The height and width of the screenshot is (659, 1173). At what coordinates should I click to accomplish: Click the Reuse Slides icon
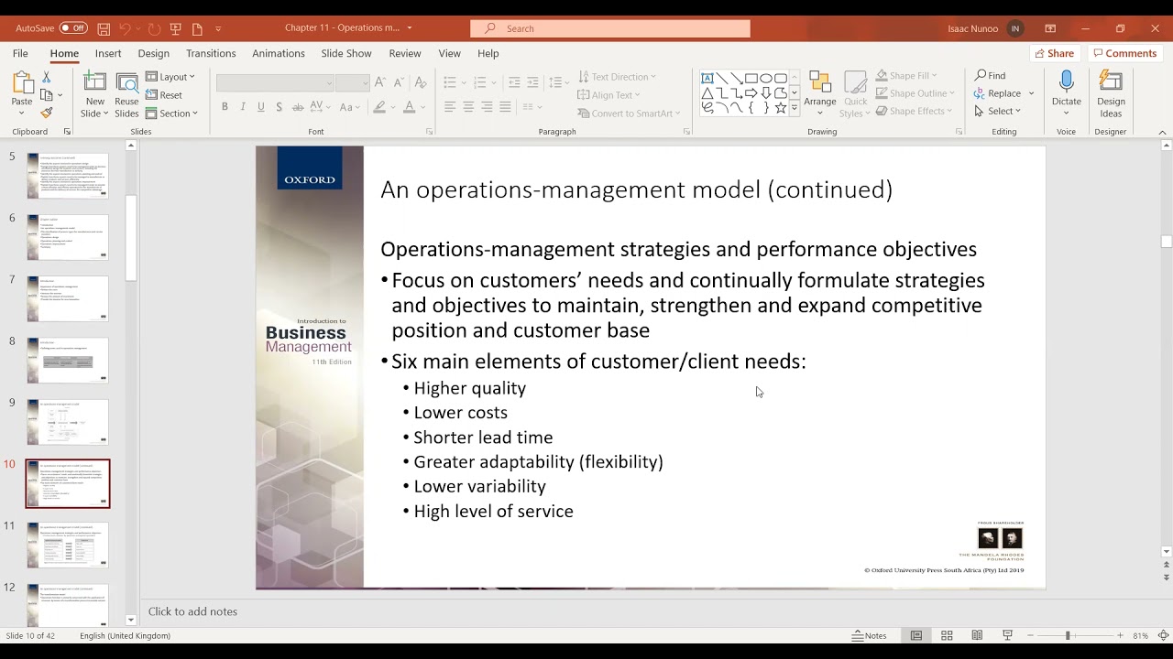point(126,95)
